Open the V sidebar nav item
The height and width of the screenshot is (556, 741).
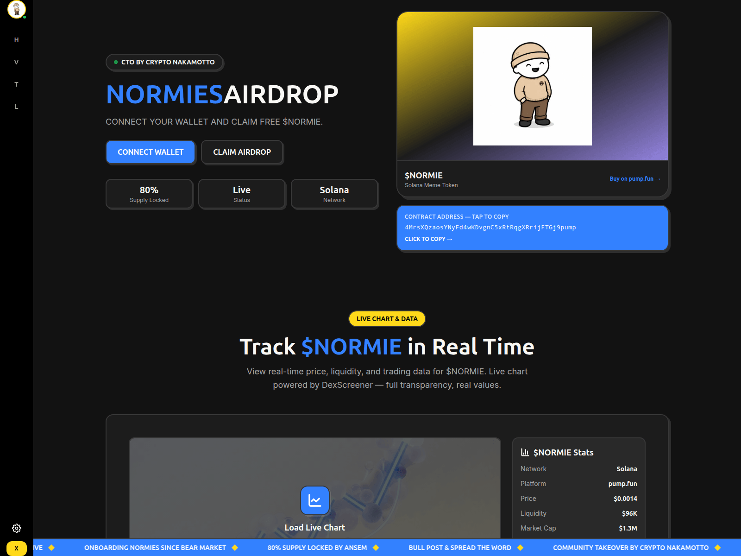tap(16, 62)
